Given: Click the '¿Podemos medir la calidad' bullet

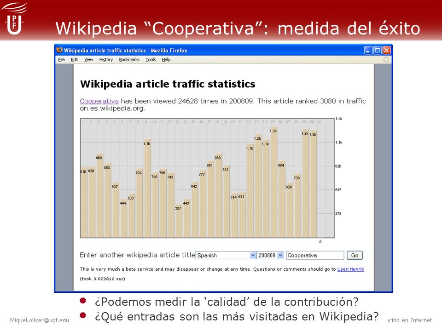Looking at the screenshot, I should click(227, 302).
